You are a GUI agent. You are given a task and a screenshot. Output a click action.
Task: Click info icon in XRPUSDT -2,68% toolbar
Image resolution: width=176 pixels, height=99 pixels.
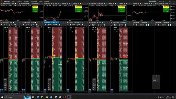coord(15,25)
